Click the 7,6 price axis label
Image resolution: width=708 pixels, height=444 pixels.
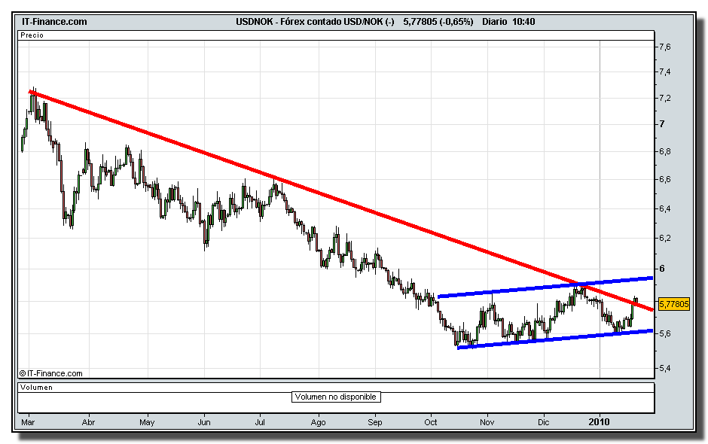(x=664, y=47)
